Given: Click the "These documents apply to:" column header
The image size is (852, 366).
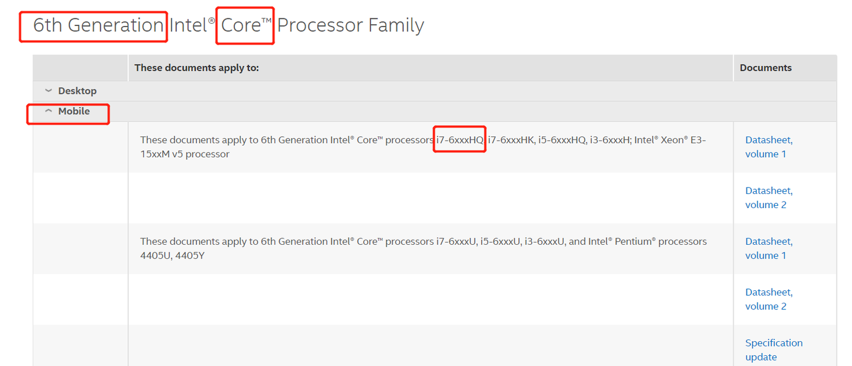Looking at the screenshot, I should click(196, 68).
